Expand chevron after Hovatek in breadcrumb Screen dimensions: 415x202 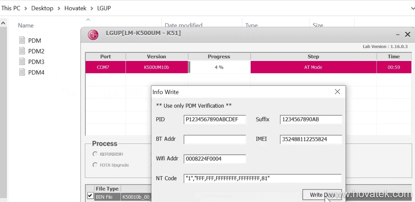click(x=92, y=8)
